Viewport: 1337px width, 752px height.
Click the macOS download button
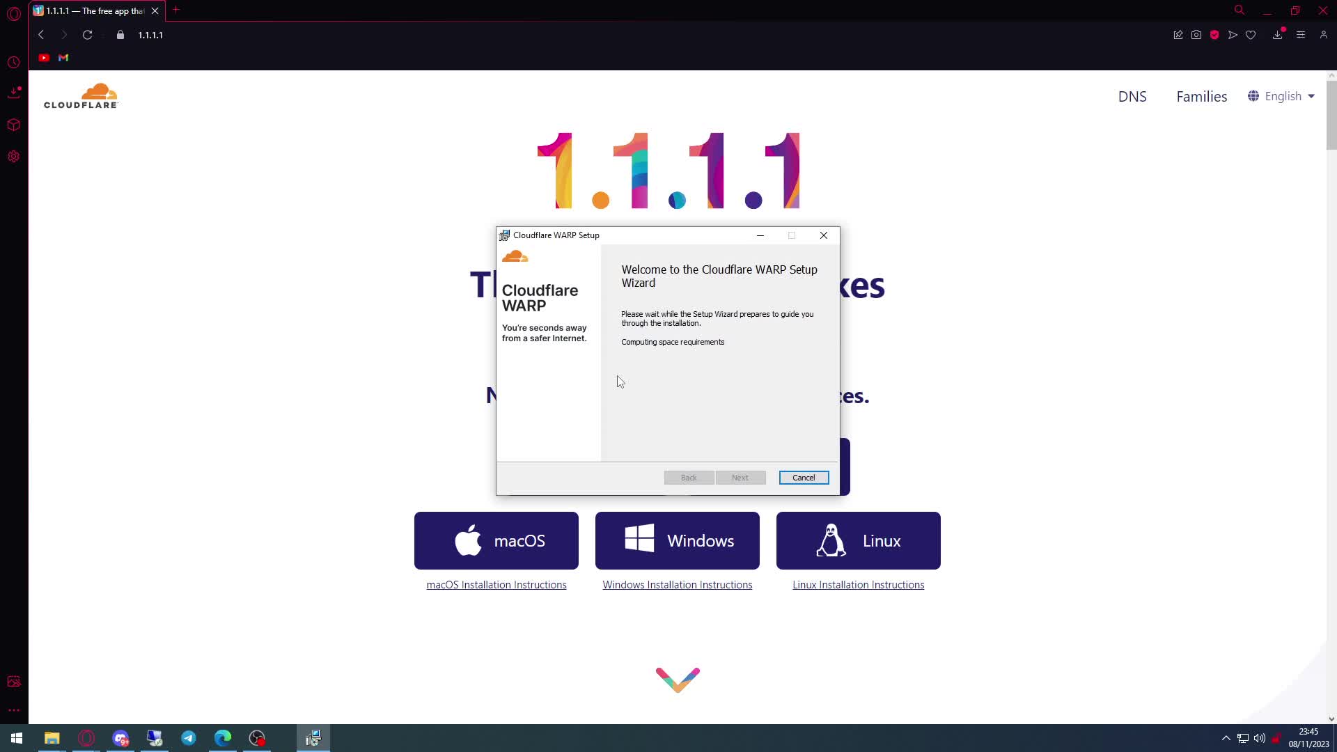pyautogui.click(x=496, y=541)
